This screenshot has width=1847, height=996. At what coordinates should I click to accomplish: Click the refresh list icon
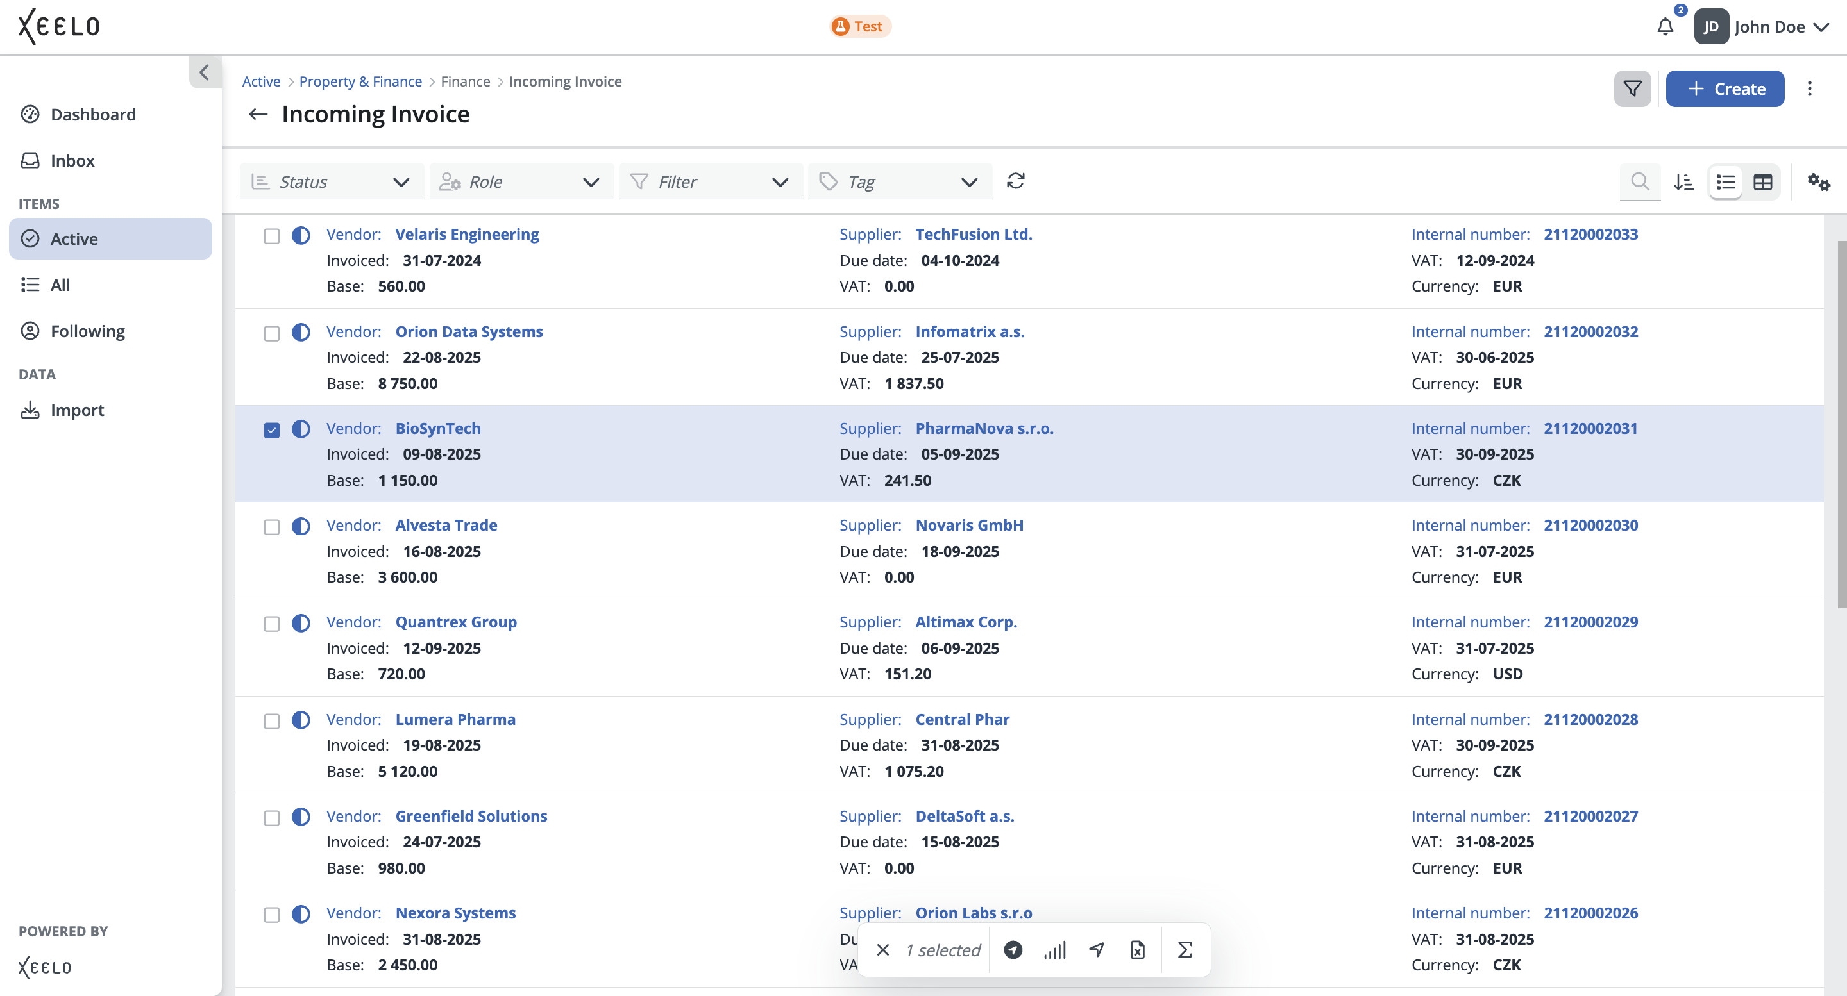click(1015, 181)
